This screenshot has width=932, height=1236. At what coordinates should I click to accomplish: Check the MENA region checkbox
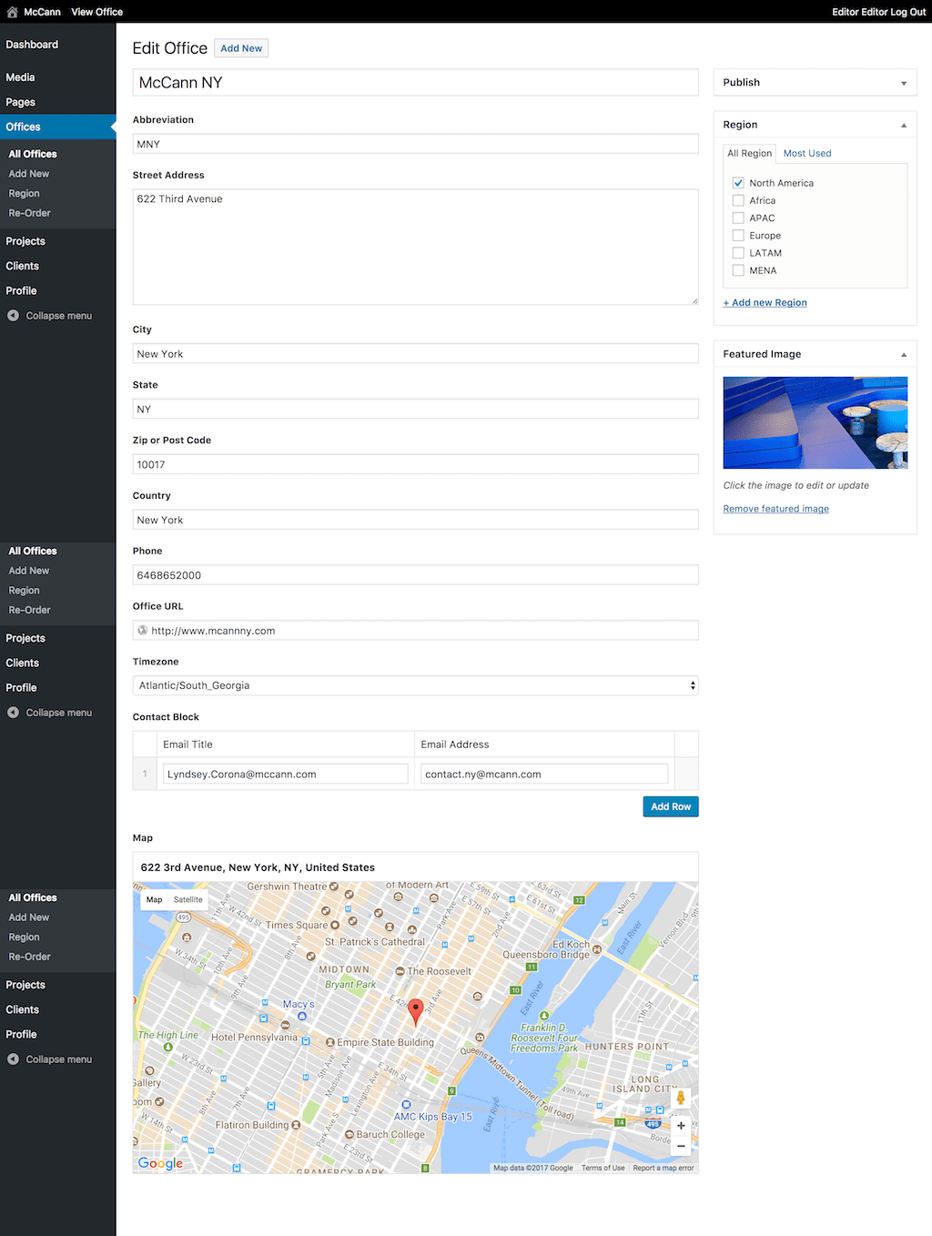738,270
